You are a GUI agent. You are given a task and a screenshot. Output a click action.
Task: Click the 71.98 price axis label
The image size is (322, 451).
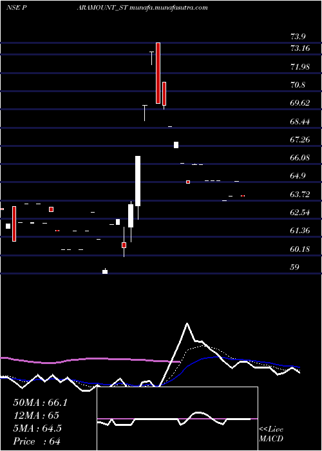(x=300, y=67)
